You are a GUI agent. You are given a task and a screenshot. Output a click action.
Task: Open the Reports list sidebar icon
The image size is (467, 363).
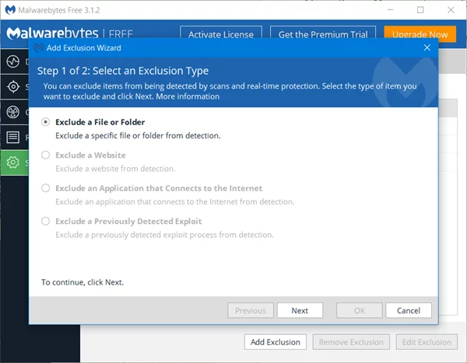click(12, 137)
